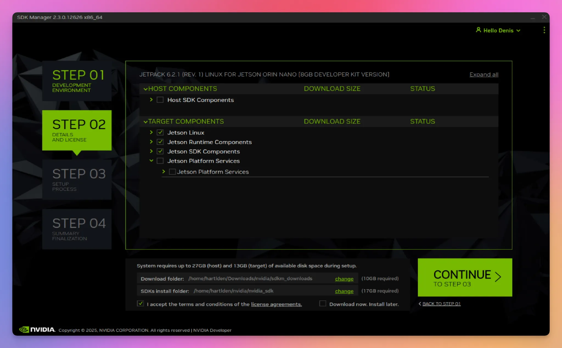Image resolution: width=562 pixels, height=348 pixels.
Task: Enable Download now, Install later option
Action: coord(323,304)
